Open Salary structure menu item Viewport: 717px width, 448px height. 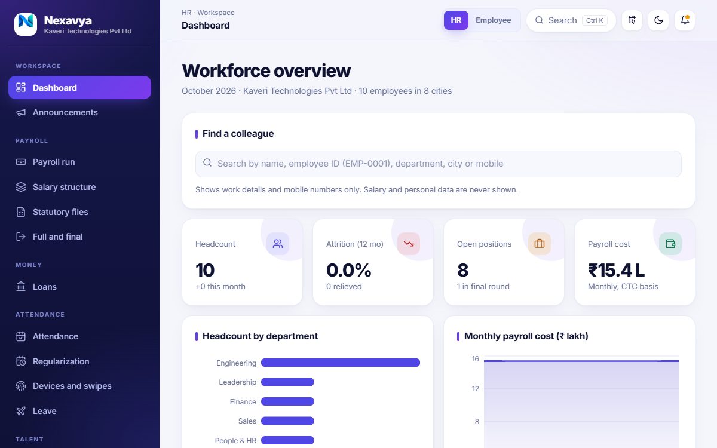pyautogui.click(x=79, y=187)
